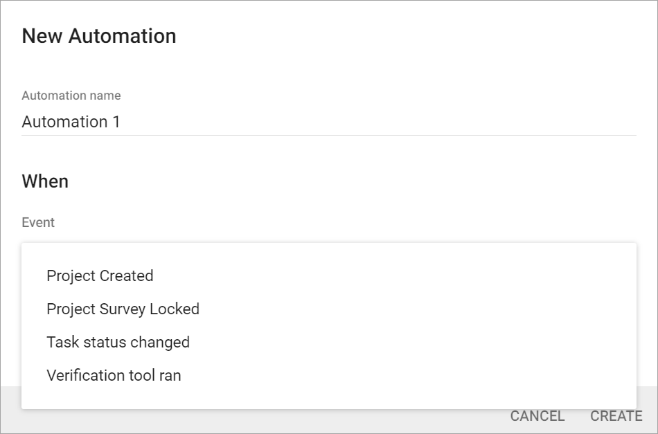Click blank space below "Verification tool ran"
The image size is (658, 434).
click(329, 399)
